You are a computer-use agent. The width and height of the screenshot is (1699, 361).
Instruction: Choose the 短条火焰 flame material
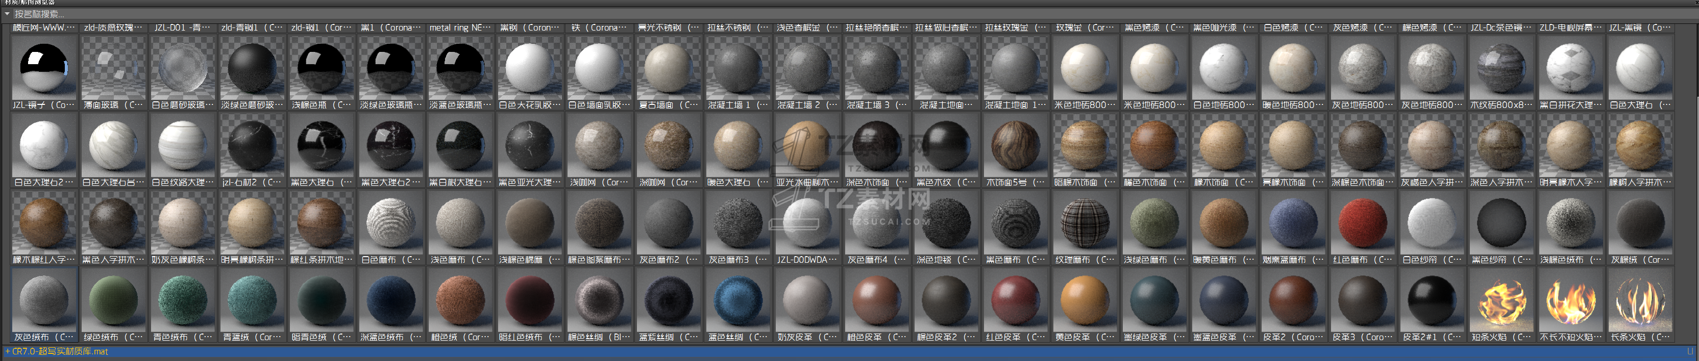pos(1501,301)
